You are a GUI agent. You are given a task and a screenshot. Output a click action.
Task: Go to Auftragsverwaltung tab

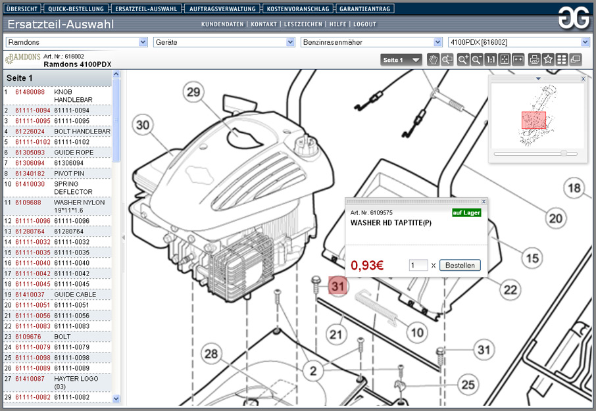(223, 9)
